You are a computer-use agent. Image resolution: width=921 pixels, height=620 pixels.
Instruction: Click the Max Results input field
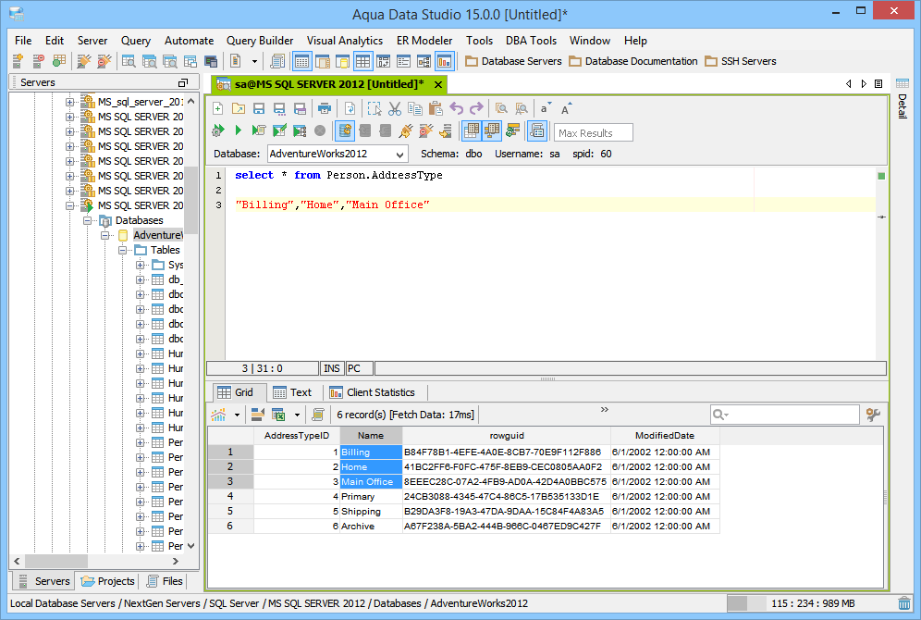pos(594,133)
